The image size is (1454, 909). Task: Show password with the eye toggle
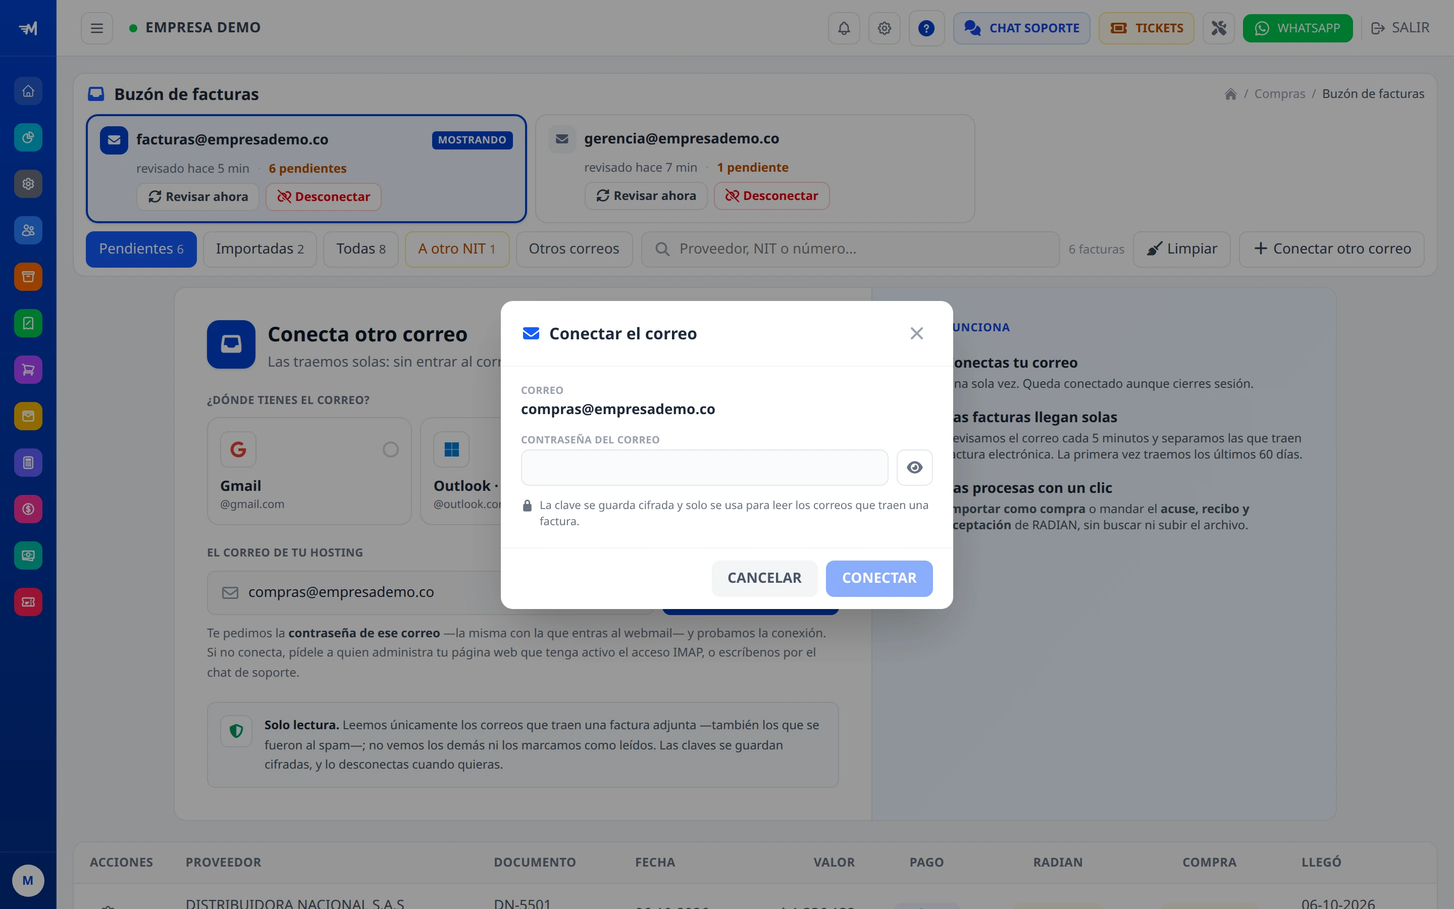(914, 468)
